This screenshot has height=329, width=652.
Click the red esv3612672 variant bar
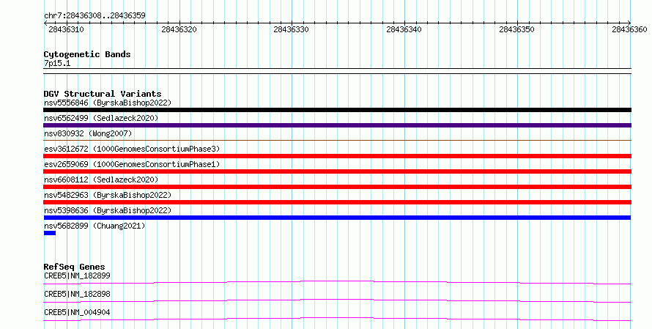(x=337, y=156)
